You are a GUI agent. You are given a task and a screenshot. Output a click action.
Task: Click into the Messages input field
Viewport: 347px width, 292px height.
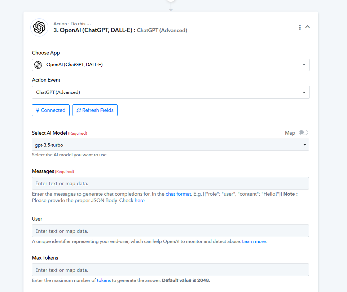(170, 183)
